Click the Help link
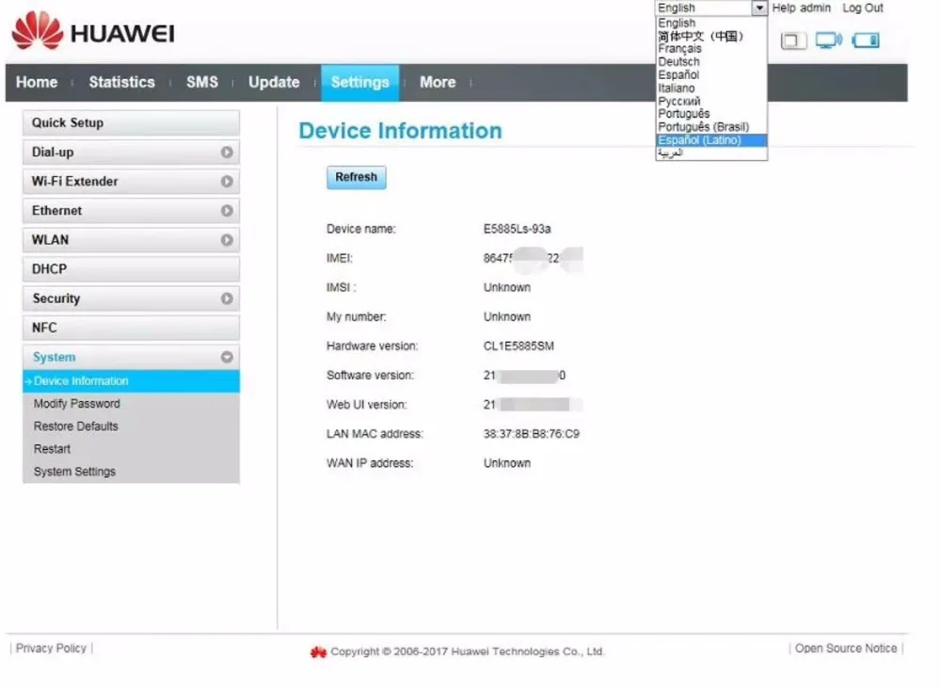Viewport: 941px width, 690px height. pyautogui.click(x=783, y=8)
